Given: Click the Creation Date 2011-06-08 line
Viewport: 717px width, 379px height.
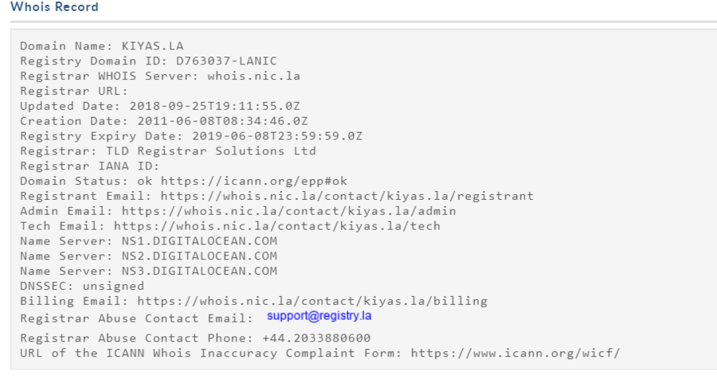Looking at the screenshot, I should (163, 121).
